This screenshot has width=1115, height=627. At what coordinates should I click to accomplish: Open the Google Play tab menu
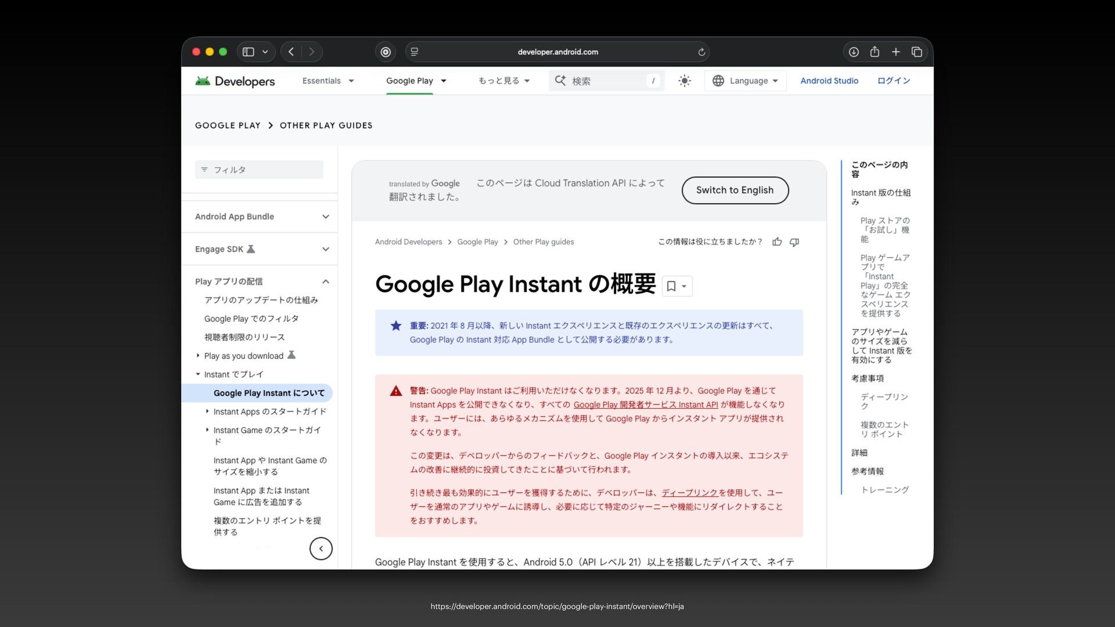point(416,81)
